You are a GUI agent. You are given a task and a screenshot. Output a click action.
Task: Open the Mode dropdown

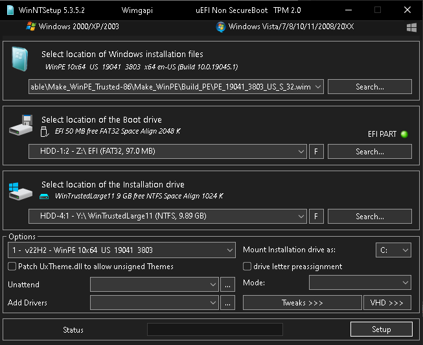pos(360,282)
